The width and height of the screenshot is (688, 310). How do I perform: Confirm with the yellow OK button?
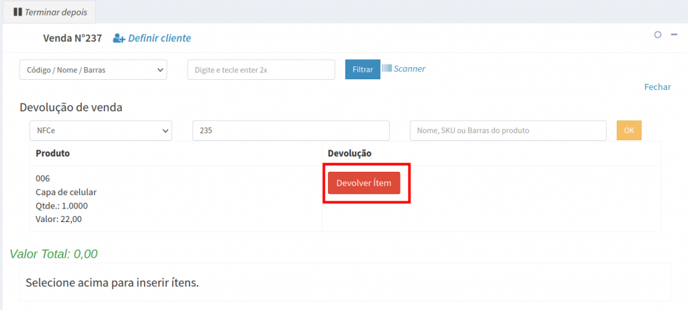628,130
